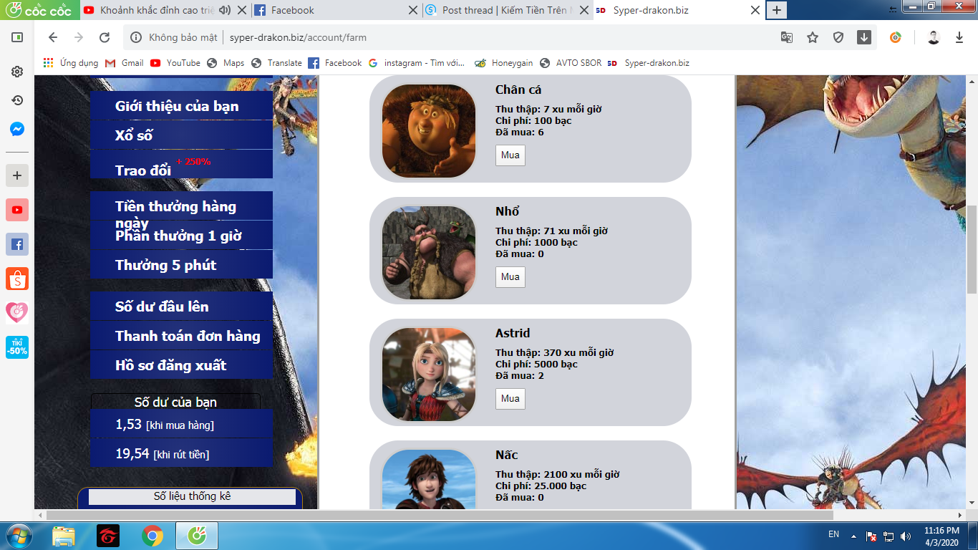Open Thưởng 5 phút bonus
978x550 pixels.
click(181, 265)
